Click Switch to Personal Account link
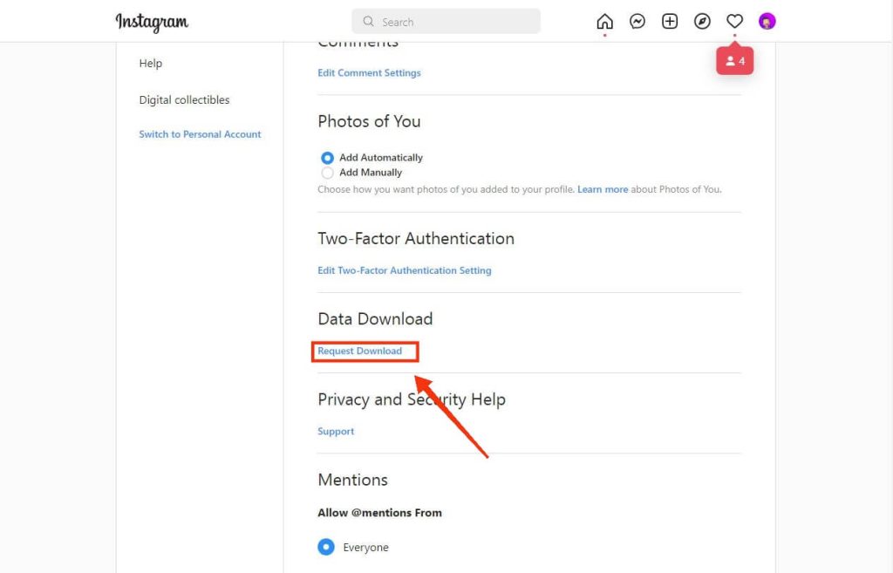 click(200, 134)
